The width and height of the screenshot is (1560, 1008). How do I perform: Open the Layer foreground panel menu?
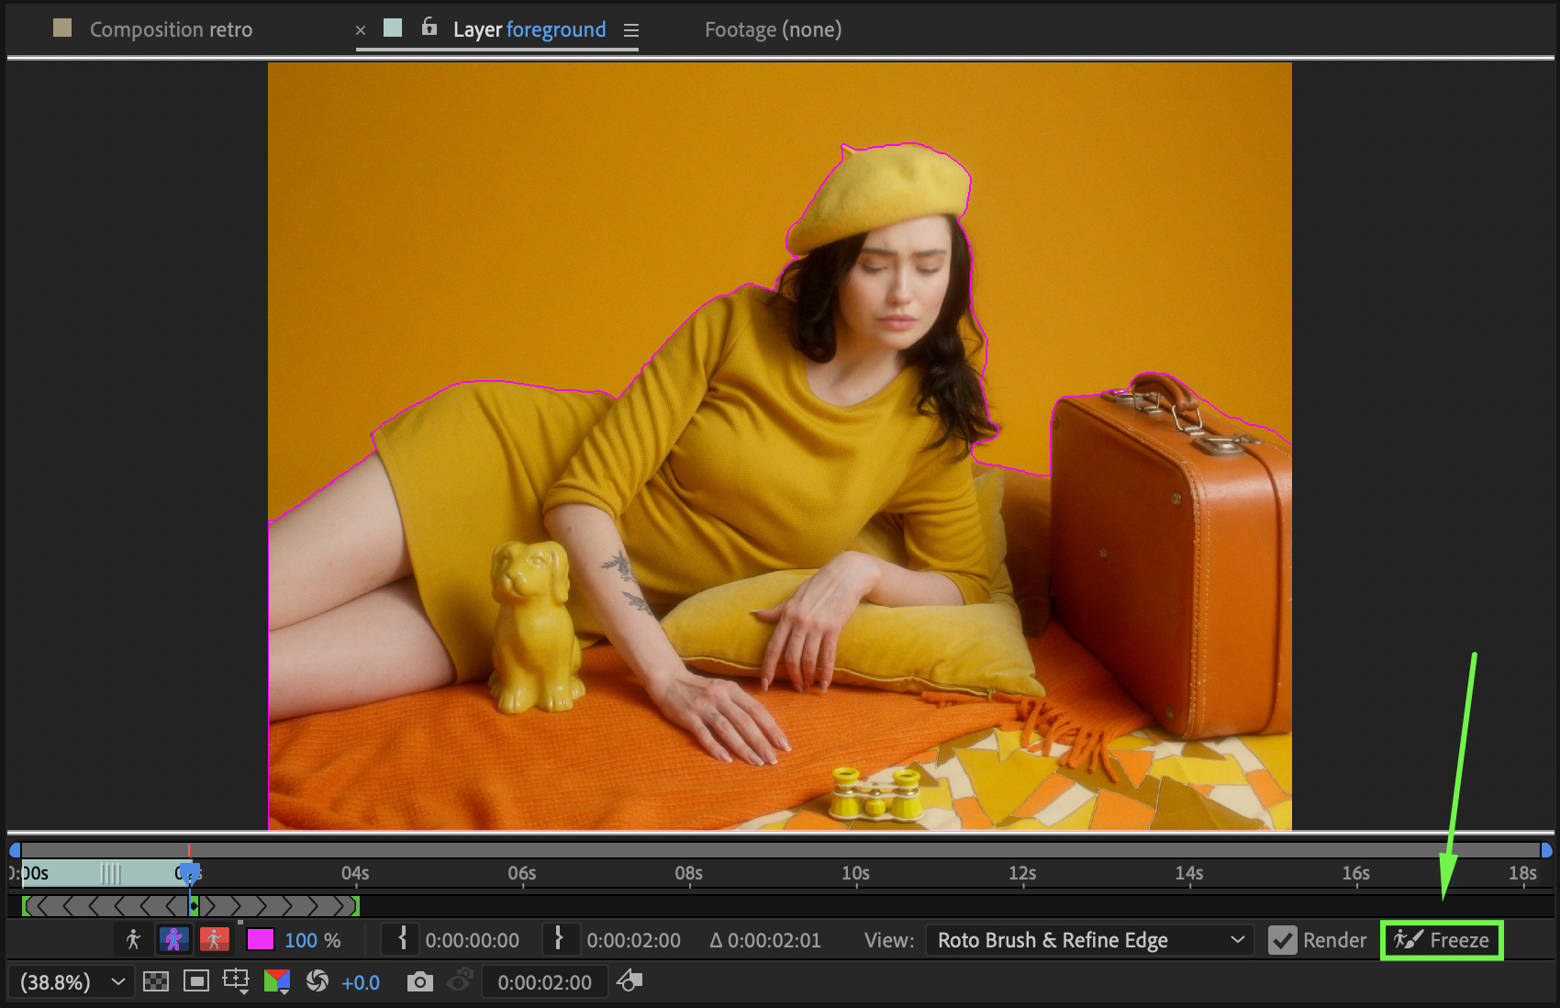[630, 30]
